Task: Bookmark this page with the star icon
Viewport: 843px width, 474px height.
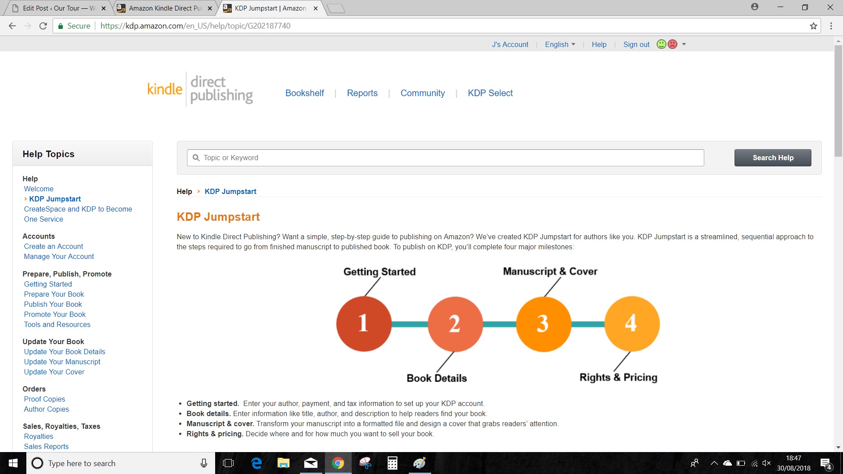Action: coord(814,26)
